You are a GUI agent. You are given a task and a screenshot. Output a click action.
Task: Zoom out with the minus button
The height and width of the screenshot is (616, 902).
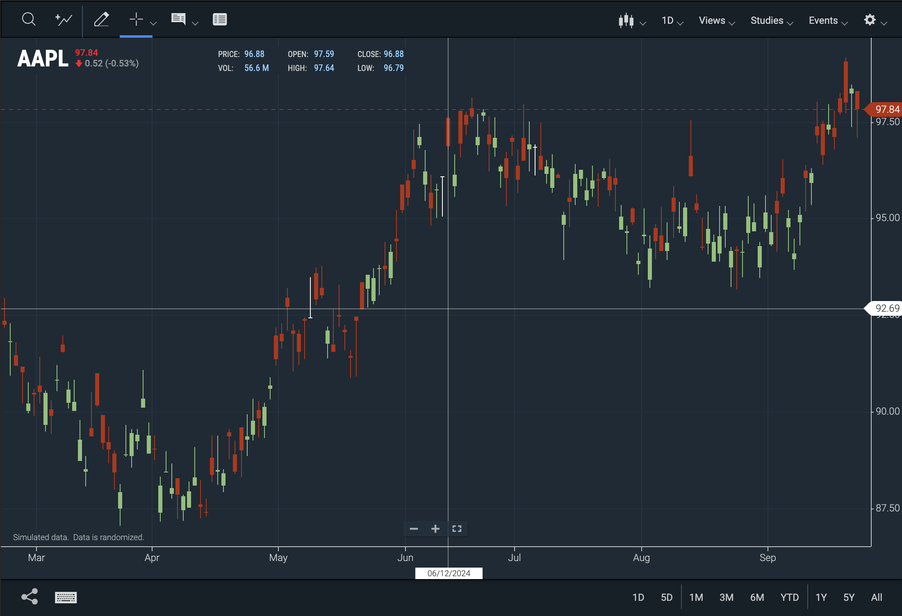[414, 529]
